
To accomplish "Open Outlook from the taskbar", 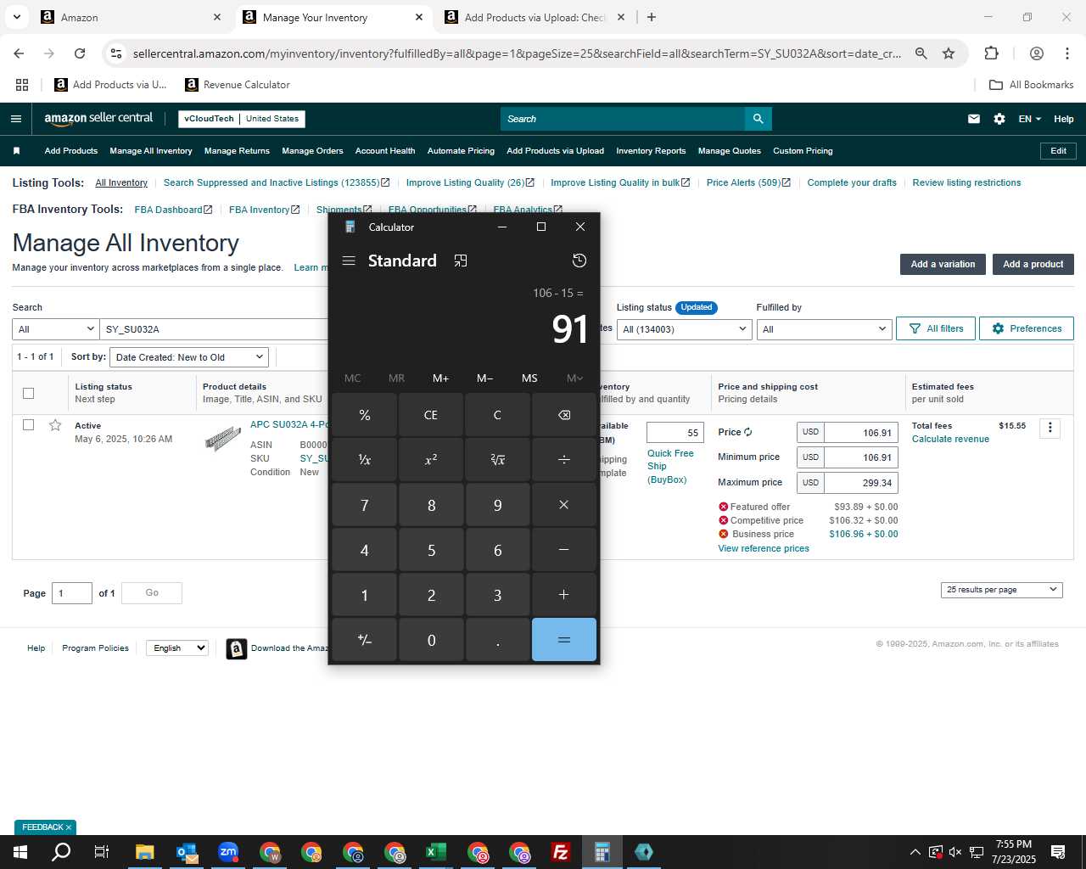I will [x=187, y=852].
